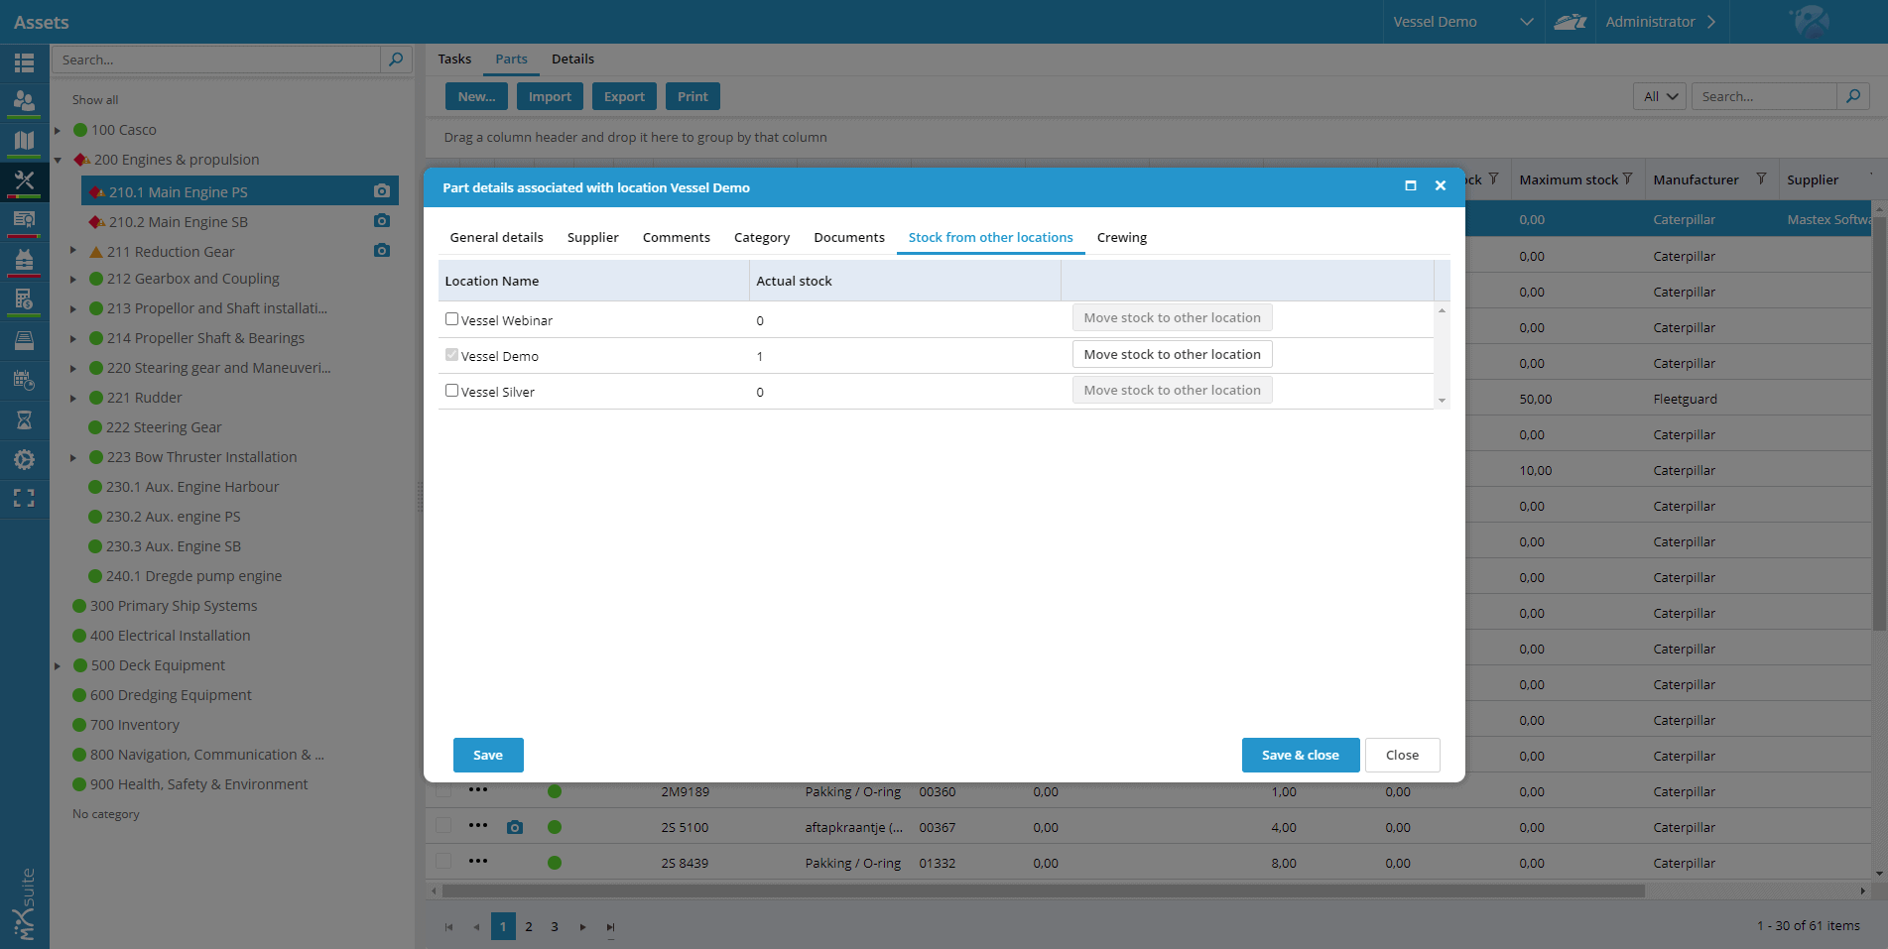This screenshot has height=949, width=1888.
Task: Click the Save & close button
Action: (x=1300, y=755)
